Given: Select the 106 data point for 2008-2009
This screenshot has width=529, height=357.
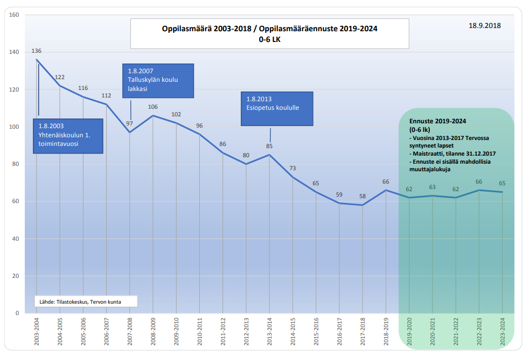Looking at the screenshot, I should (x=153, y=107).
